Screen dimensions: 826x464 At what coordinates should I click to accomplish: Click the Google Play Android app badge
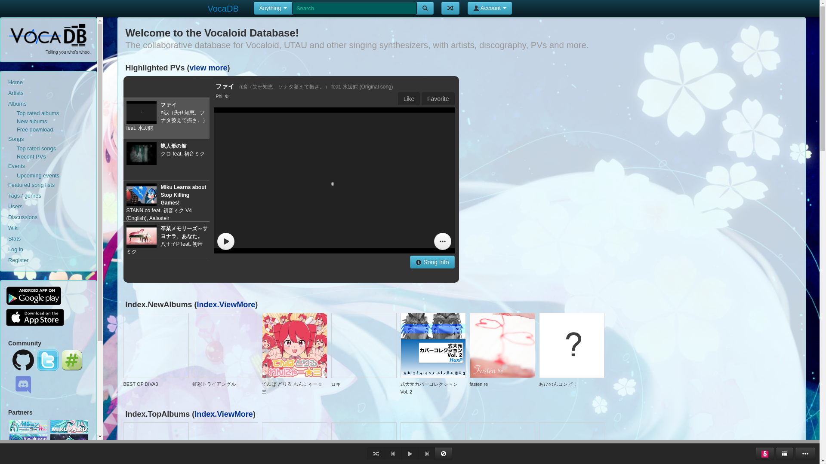tap(34, 296)
